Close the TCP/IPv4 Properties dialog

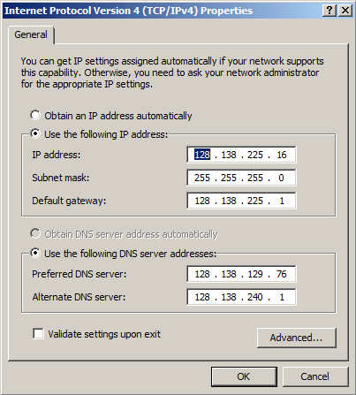[345, 11]
